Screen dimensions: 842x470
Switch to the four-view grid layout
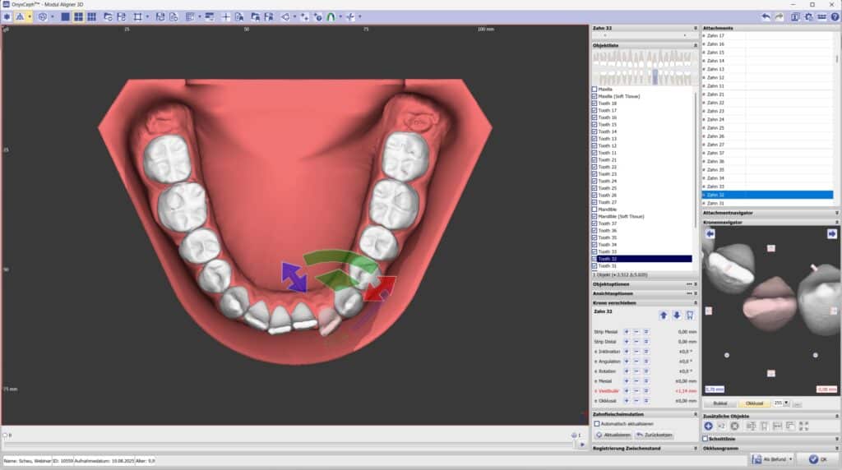click(78, 16)
